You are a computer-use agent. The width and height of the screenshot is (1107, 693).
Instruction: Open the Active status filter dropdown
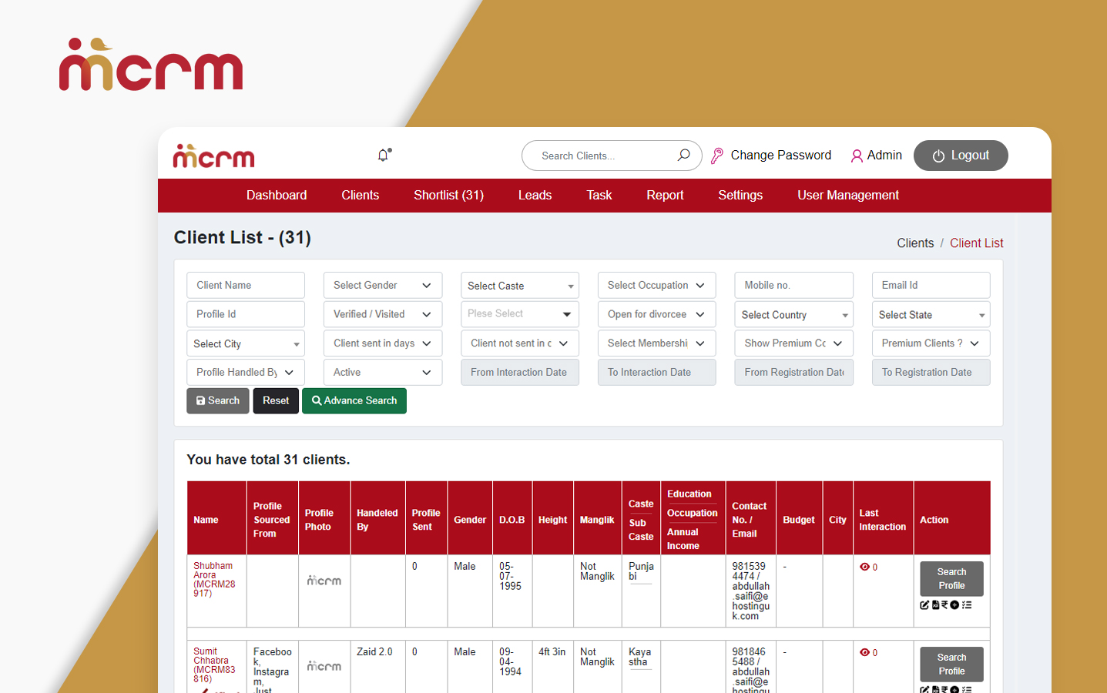tap(382, 372)
